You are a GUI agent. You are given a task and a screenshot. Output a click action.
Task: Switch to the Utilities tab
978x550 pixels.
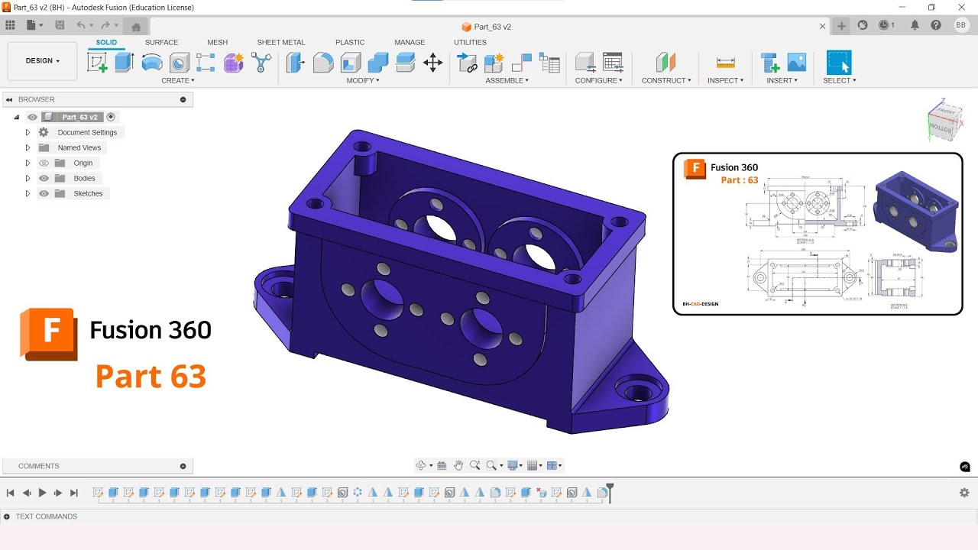click(x=470, y=42)
